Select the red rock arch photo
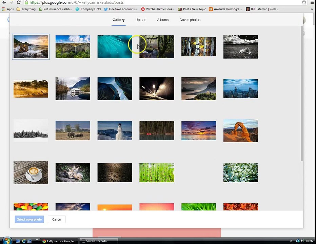 pyautogui.click(x=241, y=131)
